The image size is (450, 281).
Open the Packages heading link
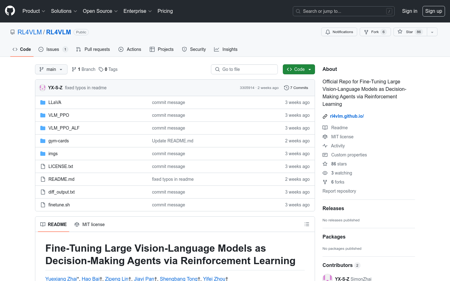(334, 237)
